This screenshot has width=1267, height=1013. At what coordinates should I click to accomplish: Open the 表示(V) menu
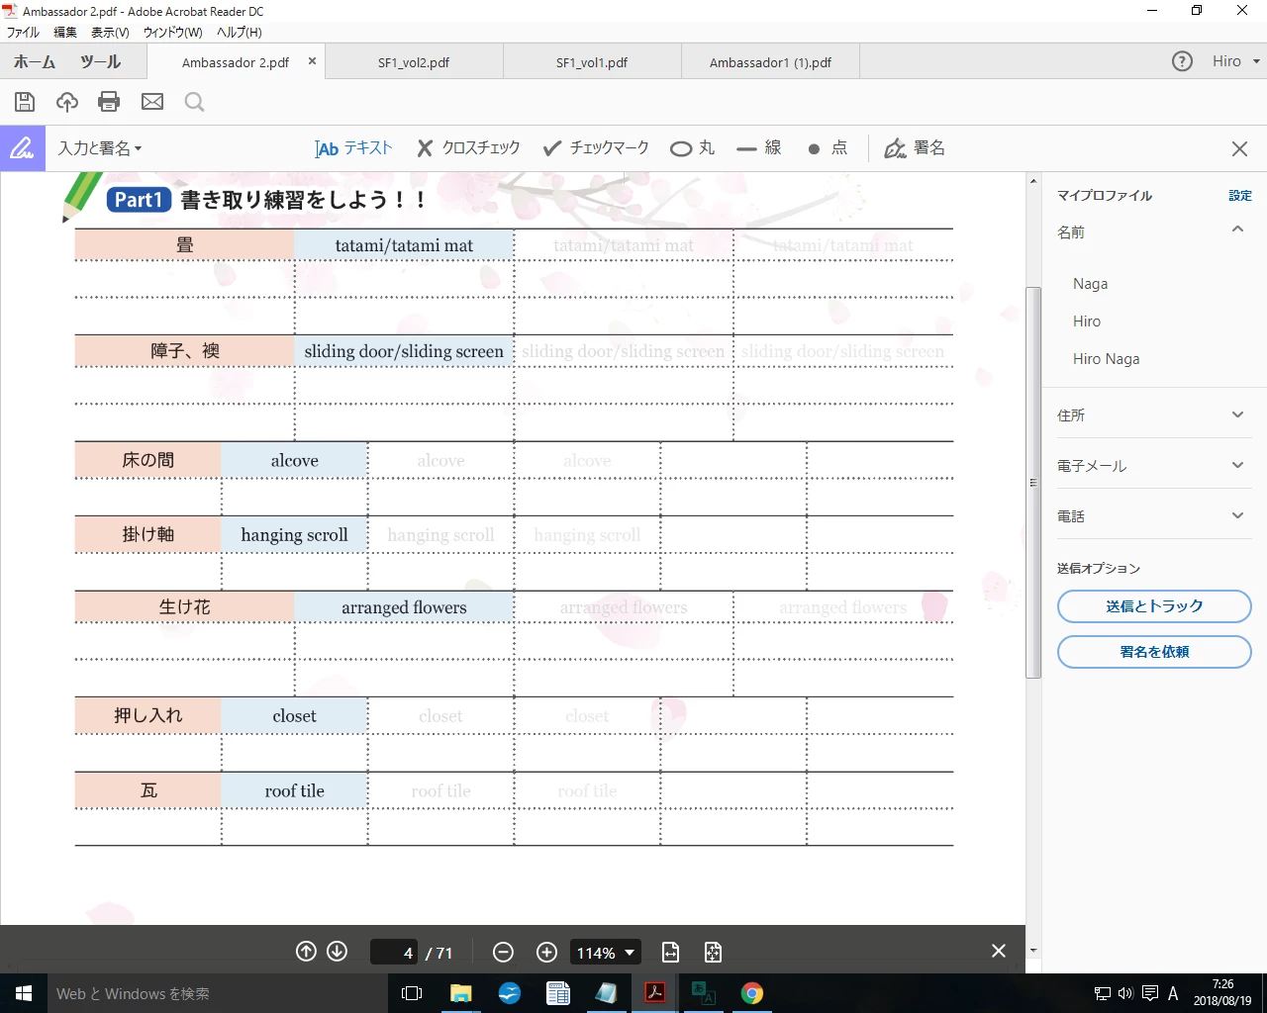110,33
